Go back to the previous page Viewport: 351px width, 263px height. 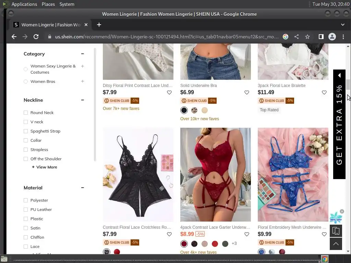tap(14, 37)
